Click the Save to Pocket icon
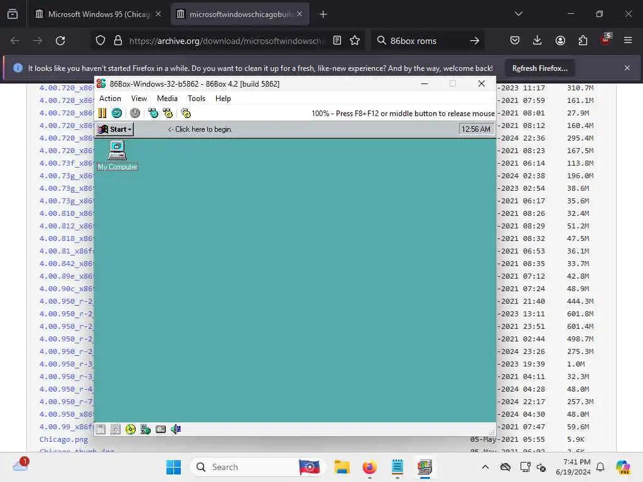 (x=515, y=41)
